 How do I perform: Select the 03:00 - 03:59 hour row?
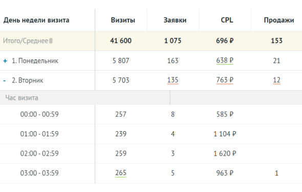(x=151, y=174)
